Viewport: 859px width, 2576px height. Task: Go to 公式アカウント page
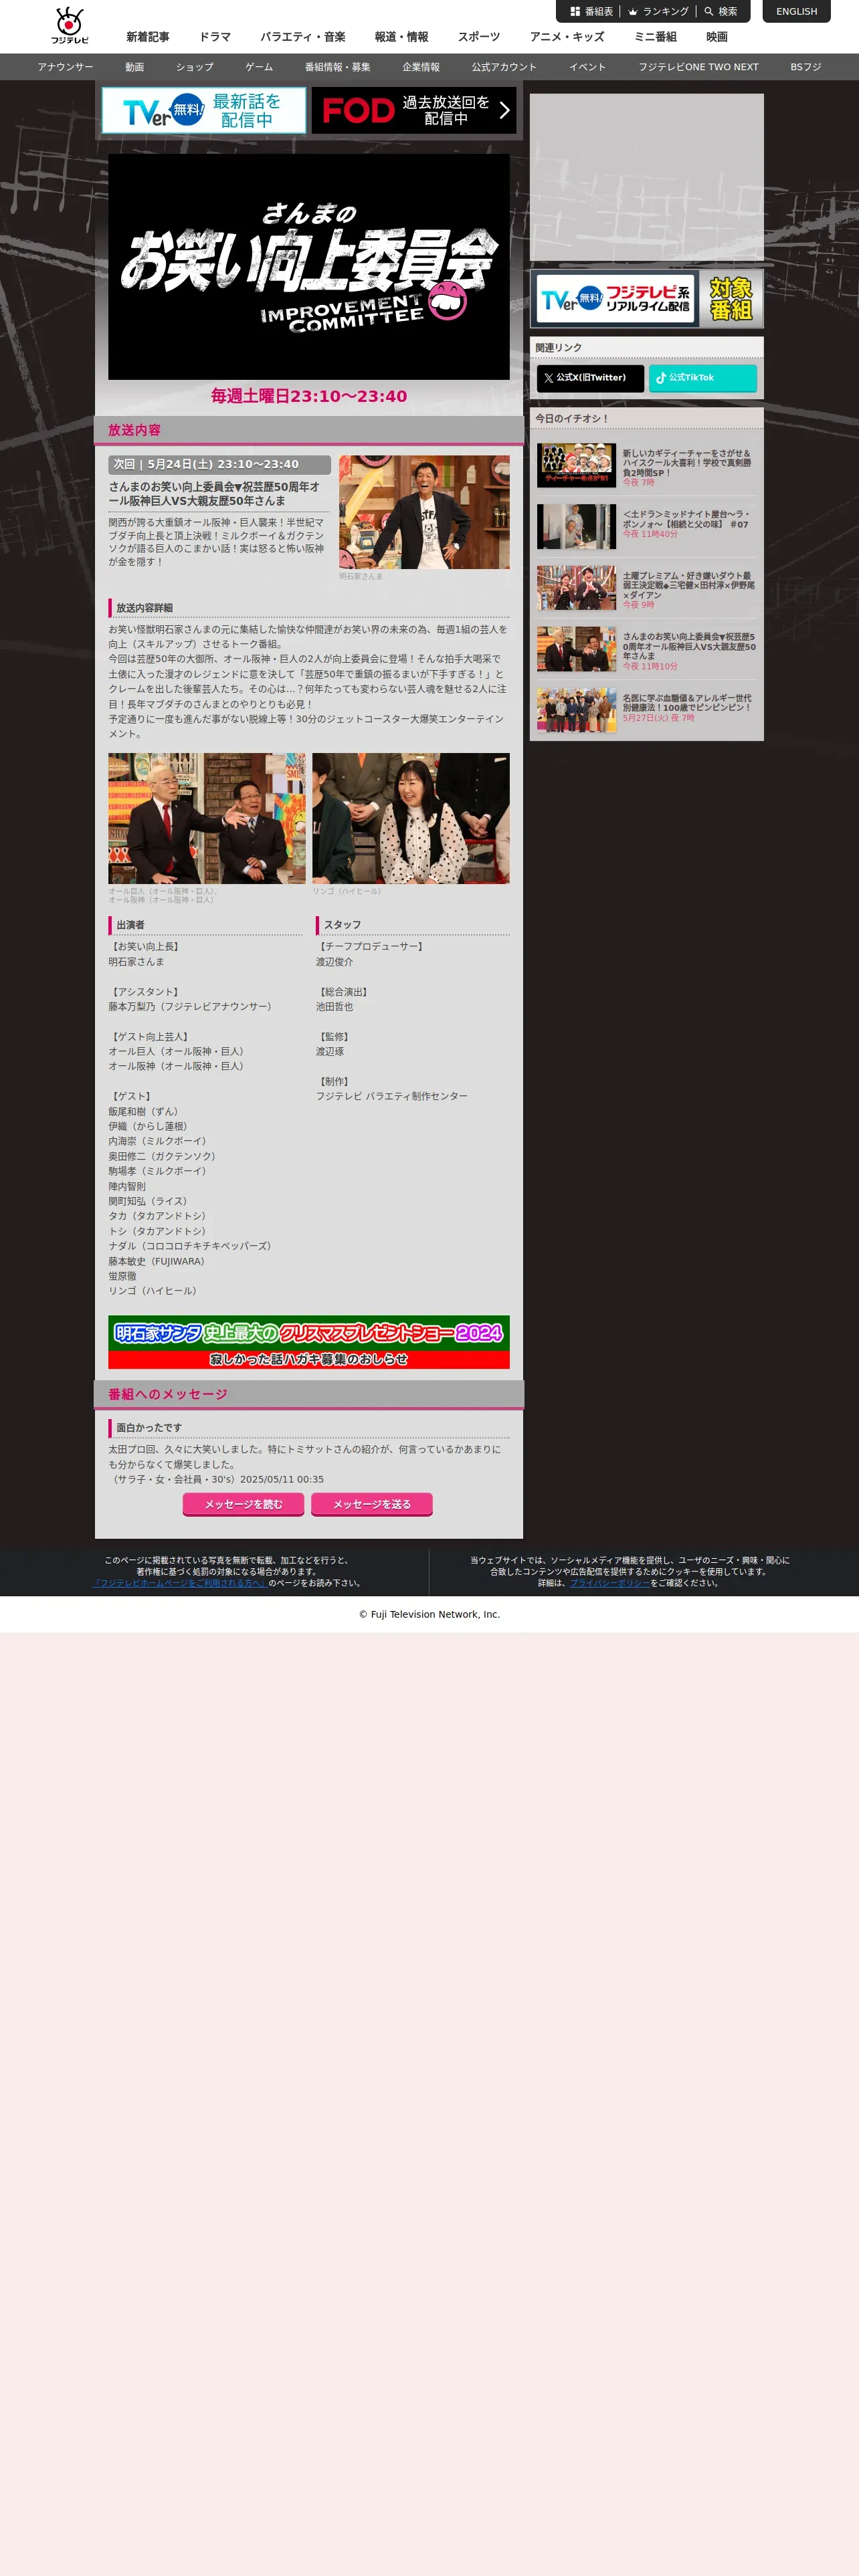(x=504, y=67)
